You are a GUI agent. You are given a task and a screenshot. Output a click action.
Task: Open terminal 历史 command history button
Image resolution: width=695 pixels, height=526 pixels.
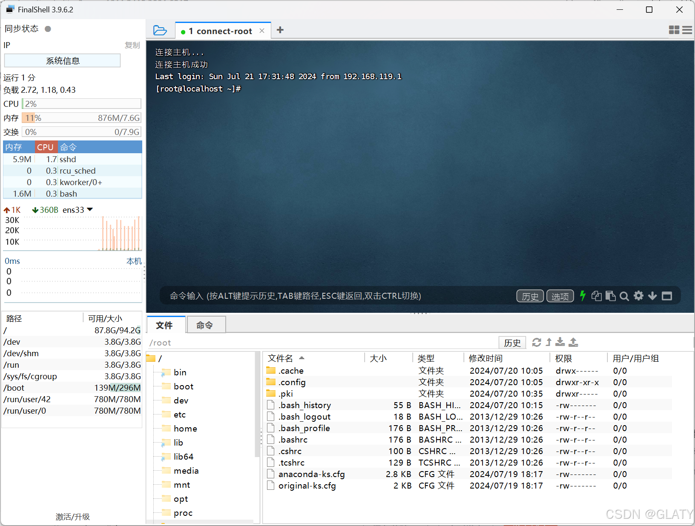(530, 296)
